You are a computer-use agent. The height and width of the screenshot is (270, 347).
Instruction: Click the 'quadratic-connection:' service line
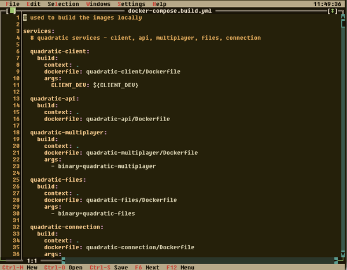click(x=67, y=227)
